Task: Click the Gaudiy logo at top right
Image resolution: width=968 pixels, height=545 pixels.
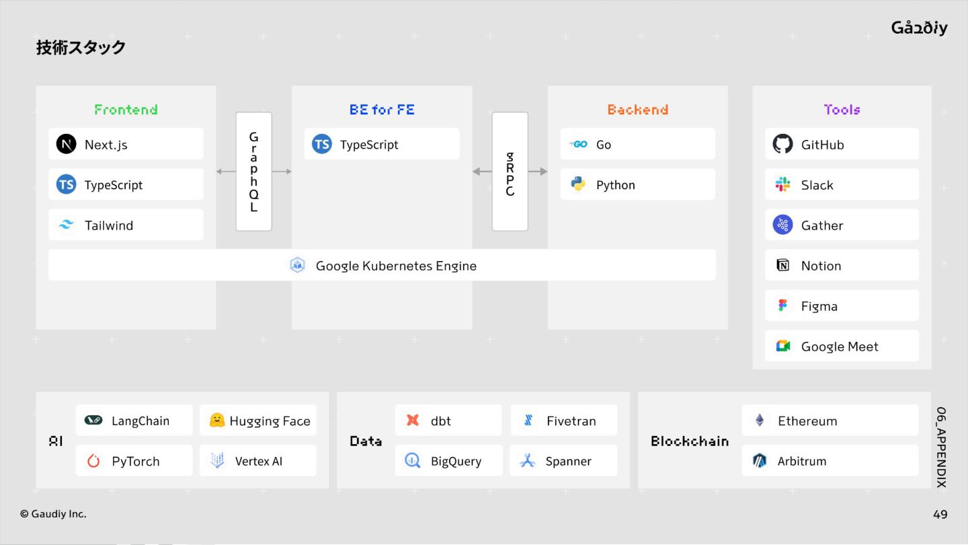Action: pos(919,28)
